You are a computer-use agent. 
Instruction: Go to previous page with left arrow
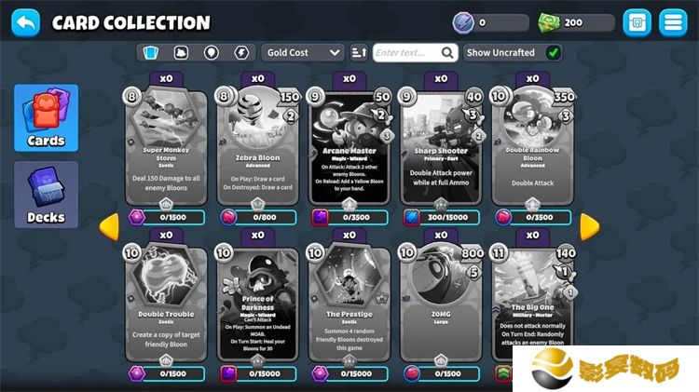109,227
